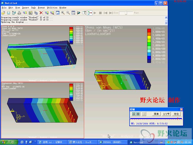Open the Window menu
Screen dimensions: 193x145
63,8
